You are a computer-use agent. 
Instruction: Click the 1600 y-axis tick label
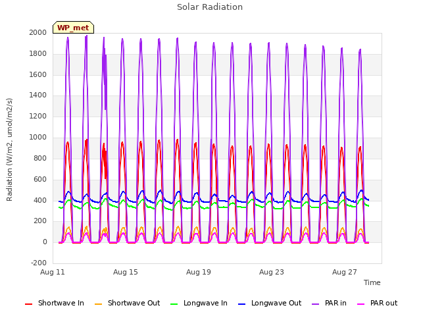[38, 74]
